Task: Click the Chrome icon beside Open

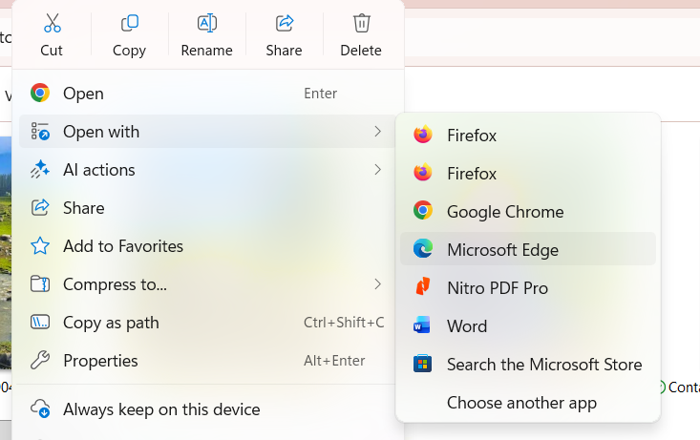Action: point(40,93)
